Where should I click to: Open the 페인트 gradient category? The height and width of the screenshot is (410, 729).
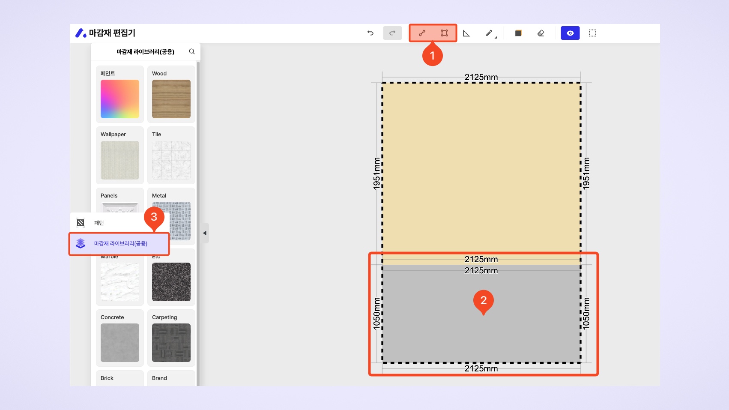coord(120,94)
